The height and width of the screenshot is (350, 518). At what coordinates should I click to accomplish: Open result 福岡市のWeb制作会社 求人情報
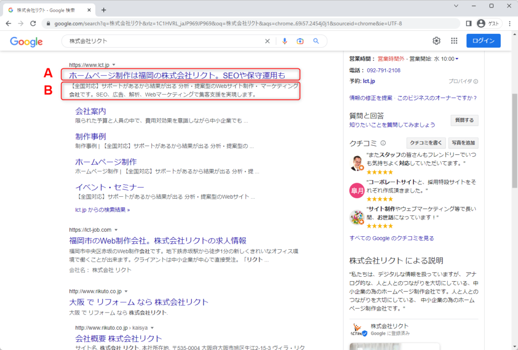pos(158,241)
